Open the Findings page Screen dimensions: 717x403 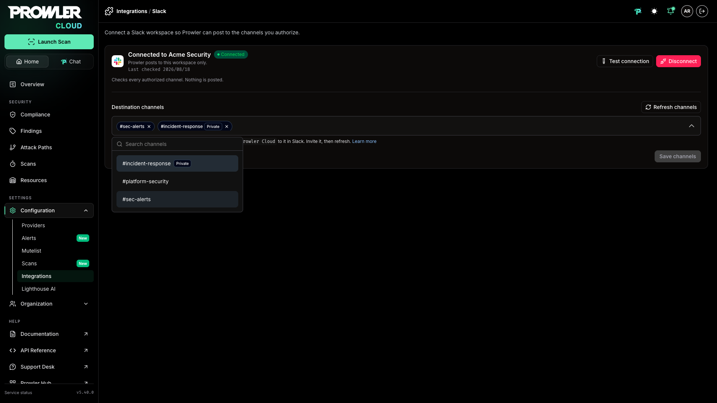[49, 131]
